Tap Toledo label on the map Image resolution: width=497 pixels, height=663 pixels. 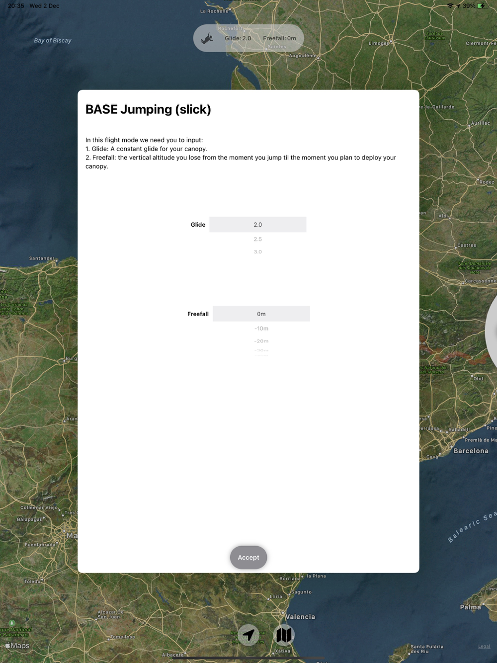[32, 581]
